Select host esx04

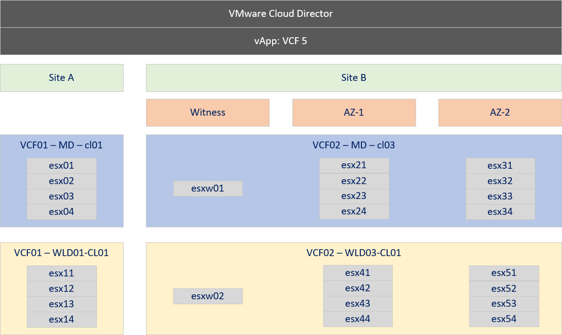point(62,212)
